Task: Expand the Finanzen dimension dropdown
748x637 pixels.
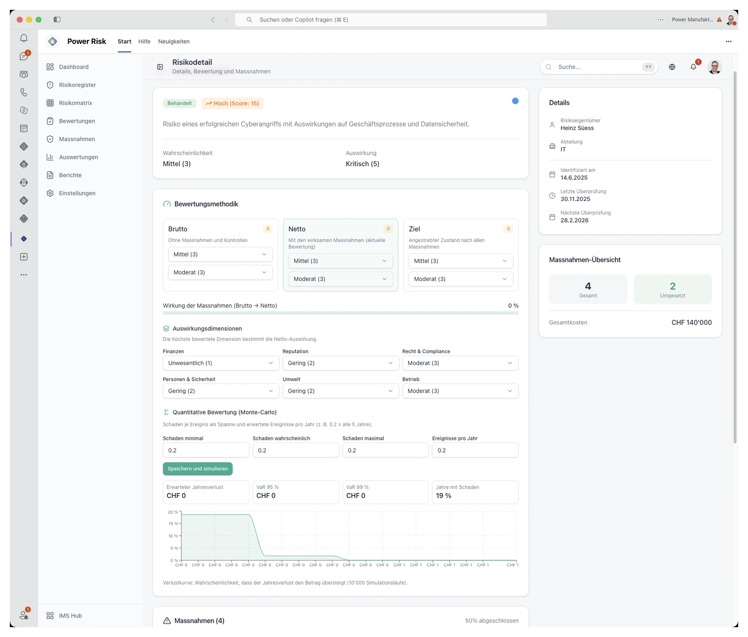Action: click(x=221, y=363)
